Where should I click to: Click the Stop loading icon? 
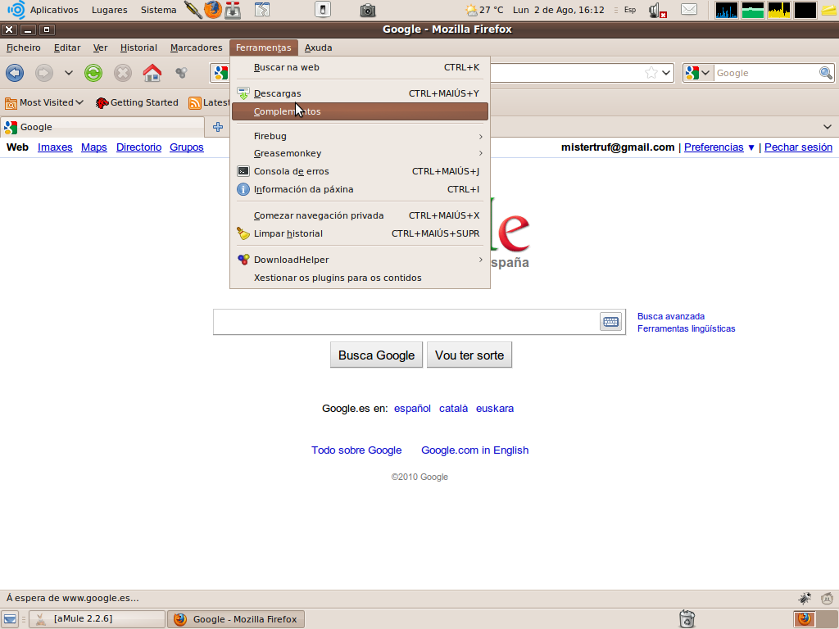pyautogui.click(x=123, y=73)
